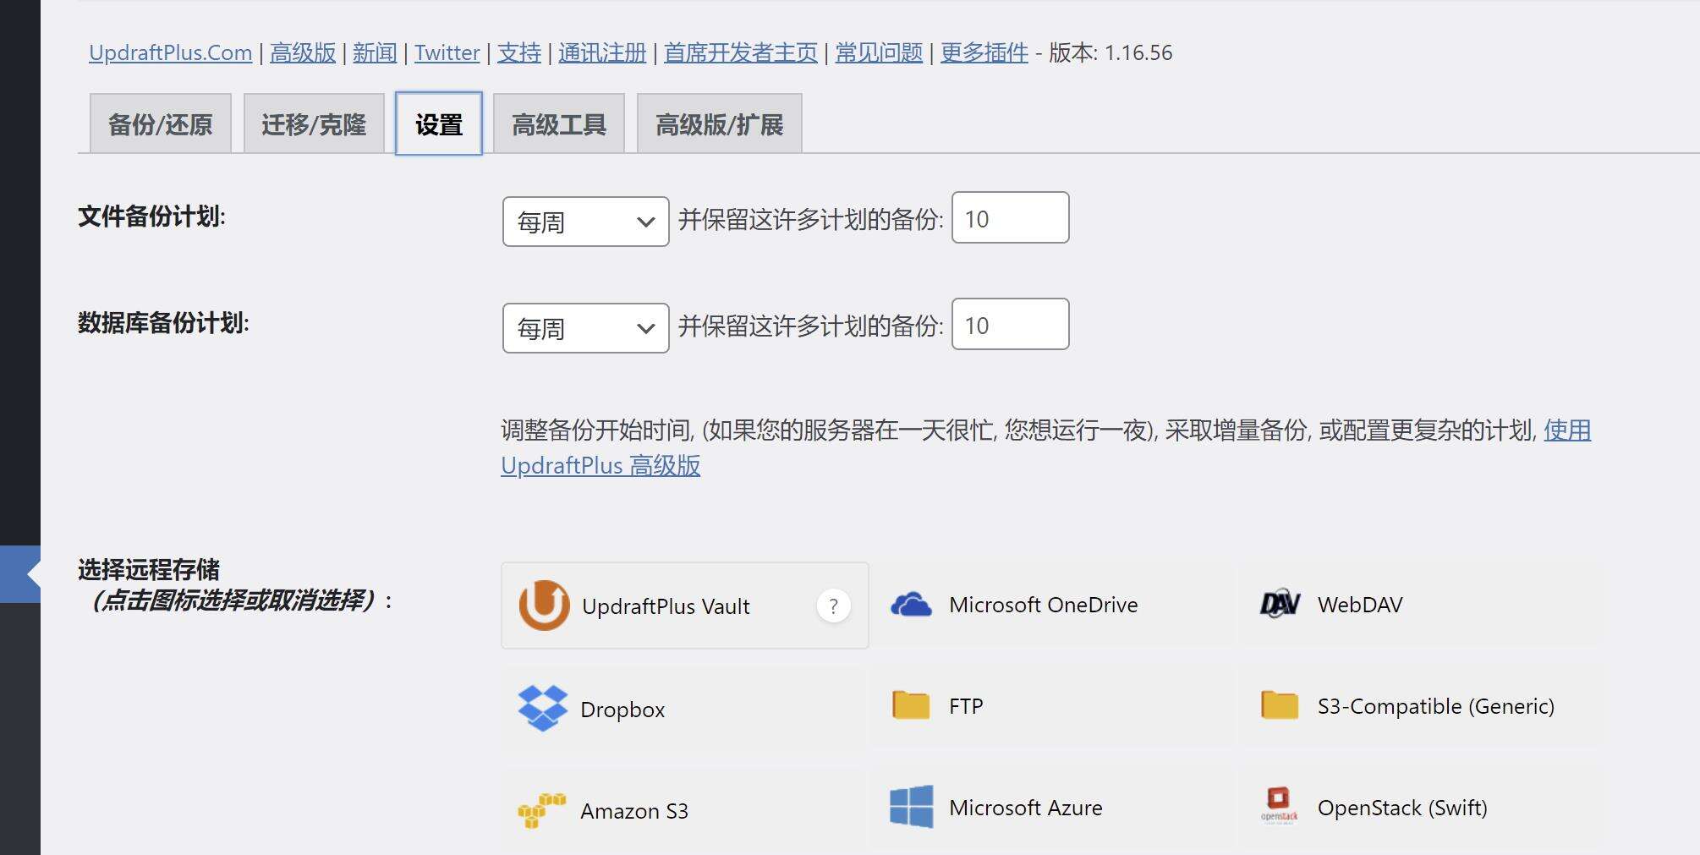Open the 文件备份计划 frequency dropdown
The image size is (1700, 855).
(585, 222)
